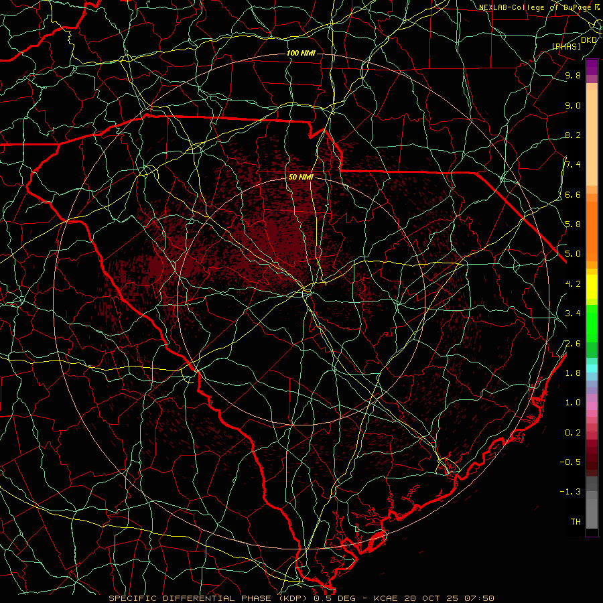Click the 20 OCT 25 date in the caption
The width and height of the screenshot is (603, 603).
click(x=432, y=598)
